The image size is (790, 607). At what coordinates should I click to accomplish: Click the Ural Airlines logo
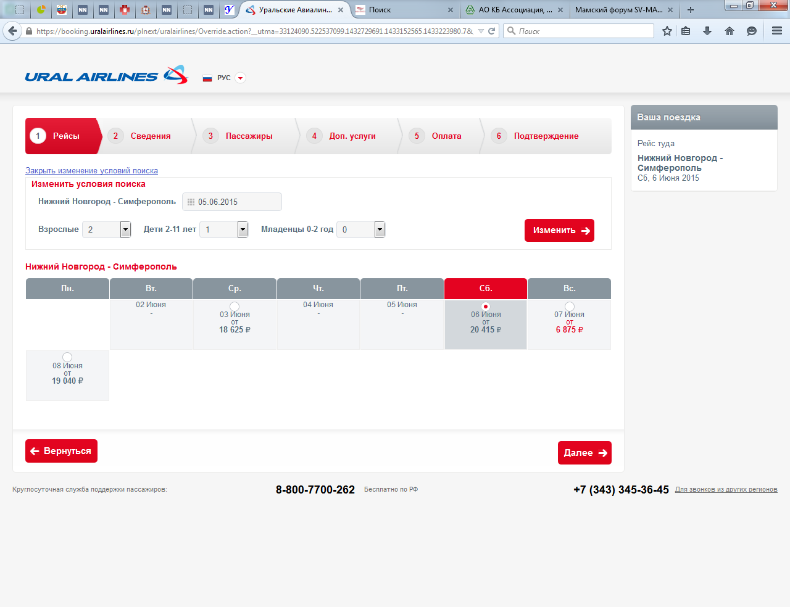pyautogui.click(x=106, y=75)
